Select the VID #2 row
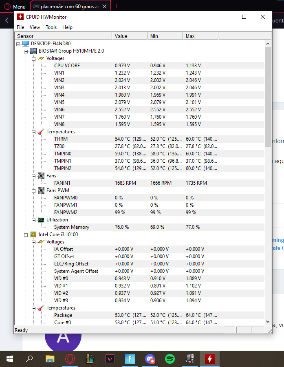This screenshot has height=367, width=284. coord(159,293)
